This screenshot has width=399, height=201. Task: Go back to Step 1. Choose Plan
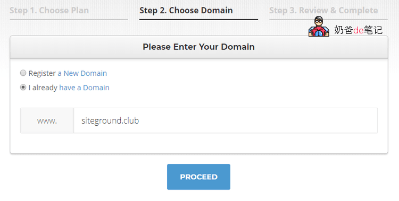tap(49, 11)
